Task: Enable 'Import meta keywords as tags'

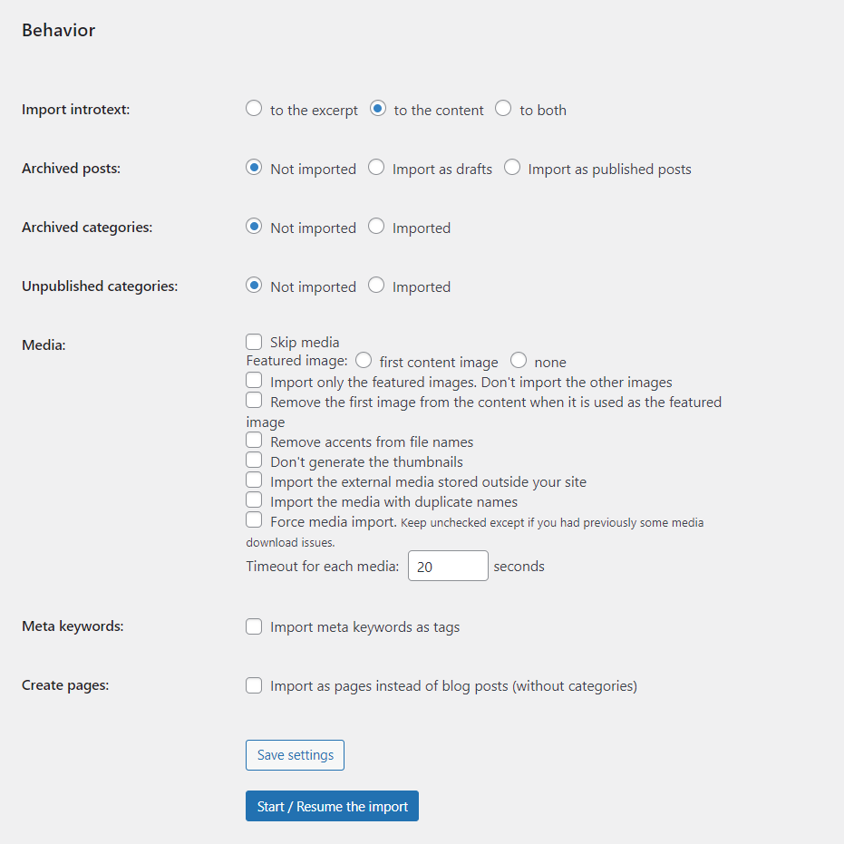Action: pyautogui.click(x=254, y=626)
